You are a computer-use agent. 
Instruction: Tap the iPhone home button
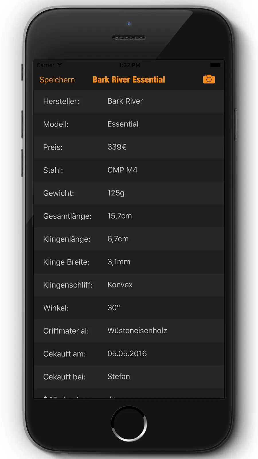pyautogui.click(x=129, y=424)
